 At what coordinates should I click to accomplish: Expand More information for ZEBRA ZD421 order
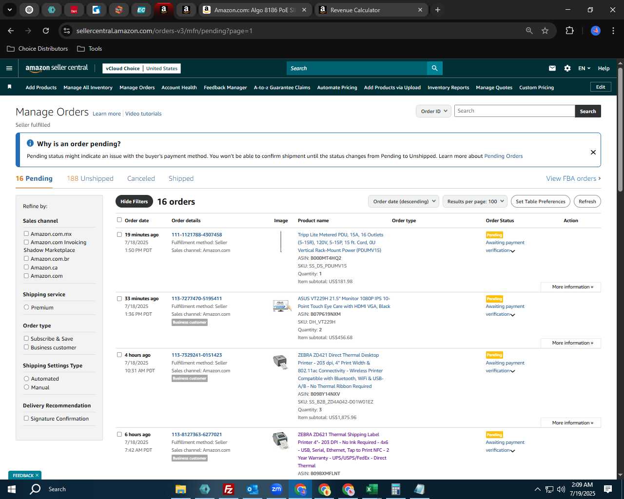(571, 423)
